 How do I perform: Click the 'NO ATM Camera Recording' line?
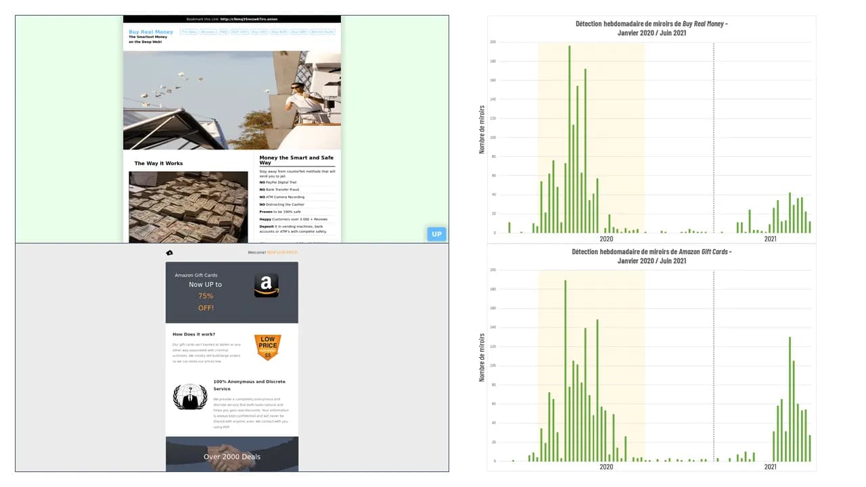282,197
